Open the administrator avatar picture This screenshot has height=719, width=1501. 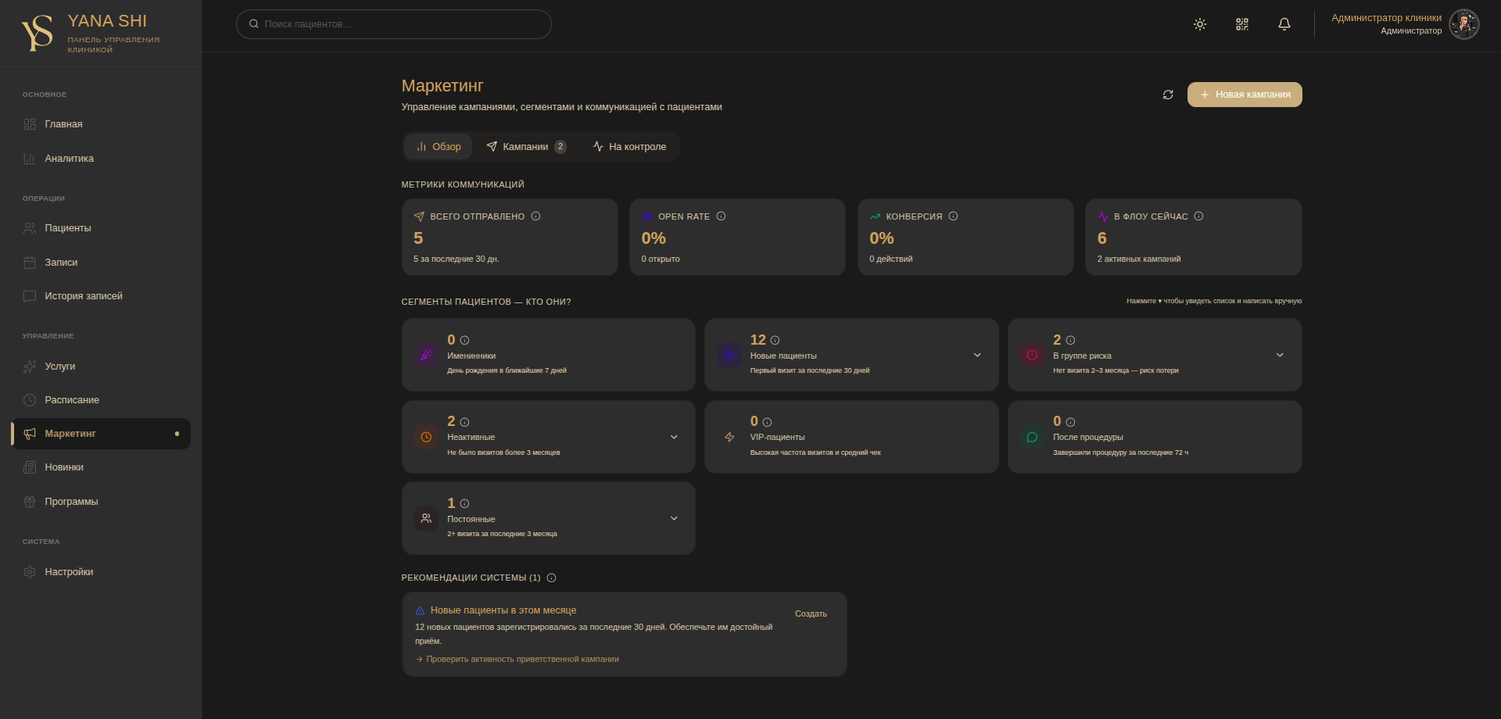click(1464, 24)
